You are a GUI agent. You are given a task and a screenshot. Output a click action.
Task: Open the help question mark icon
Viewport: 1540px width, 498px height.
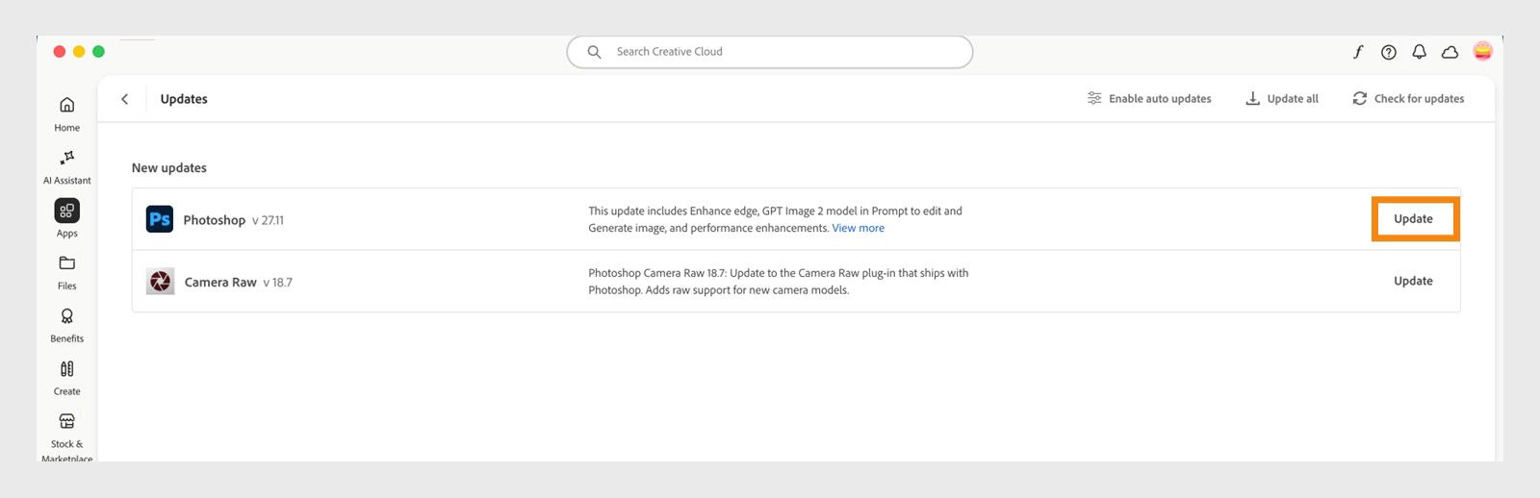1388,52
